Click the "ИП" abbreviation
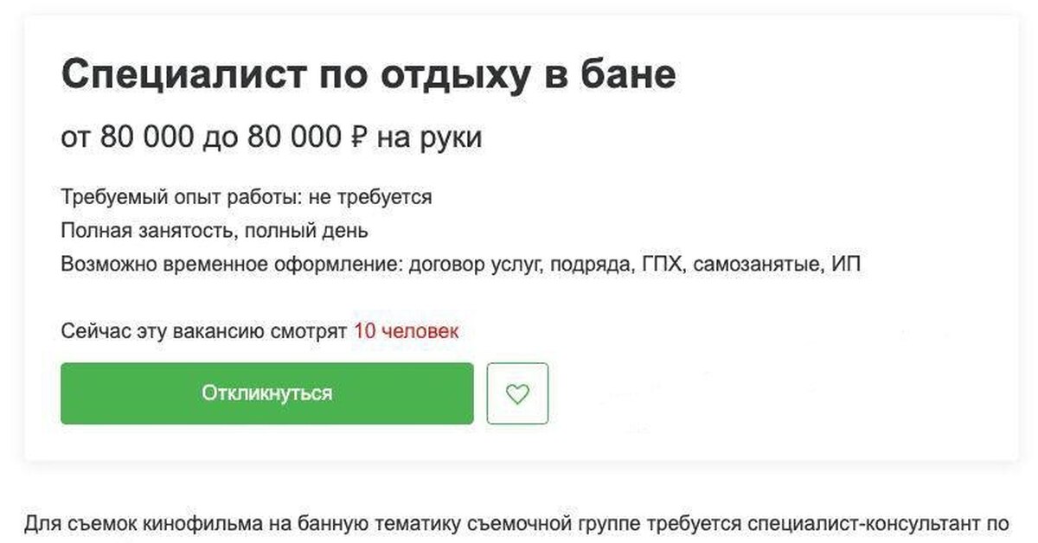The width and height of the screenshot is (1038, 543). pyautogui.click(x=846, y=264)
